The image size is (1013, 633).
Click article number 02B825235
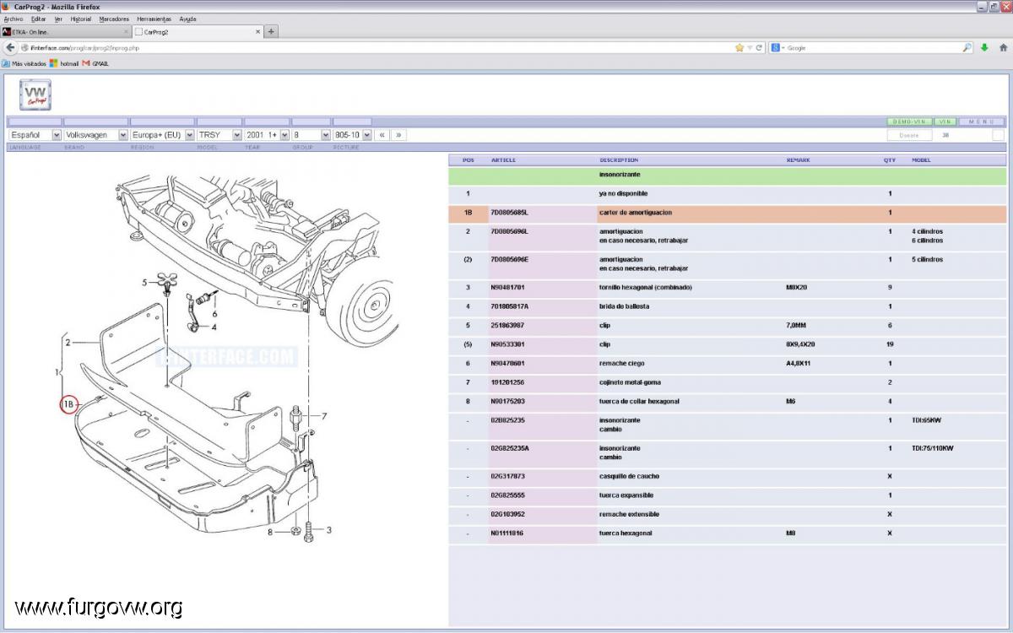(507, 420)
